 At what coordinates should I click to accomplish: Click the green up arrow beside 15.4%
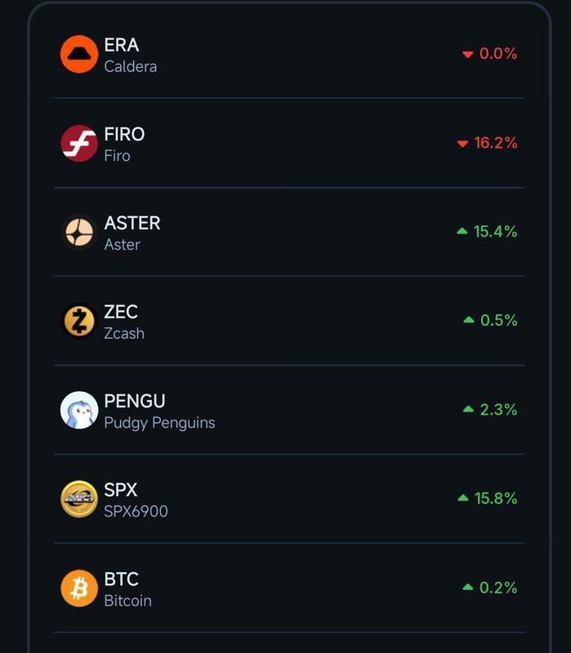462,232
